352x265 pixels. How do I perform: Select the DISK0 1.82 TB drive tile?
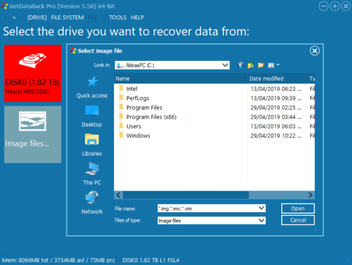click(x=33, y=73)
